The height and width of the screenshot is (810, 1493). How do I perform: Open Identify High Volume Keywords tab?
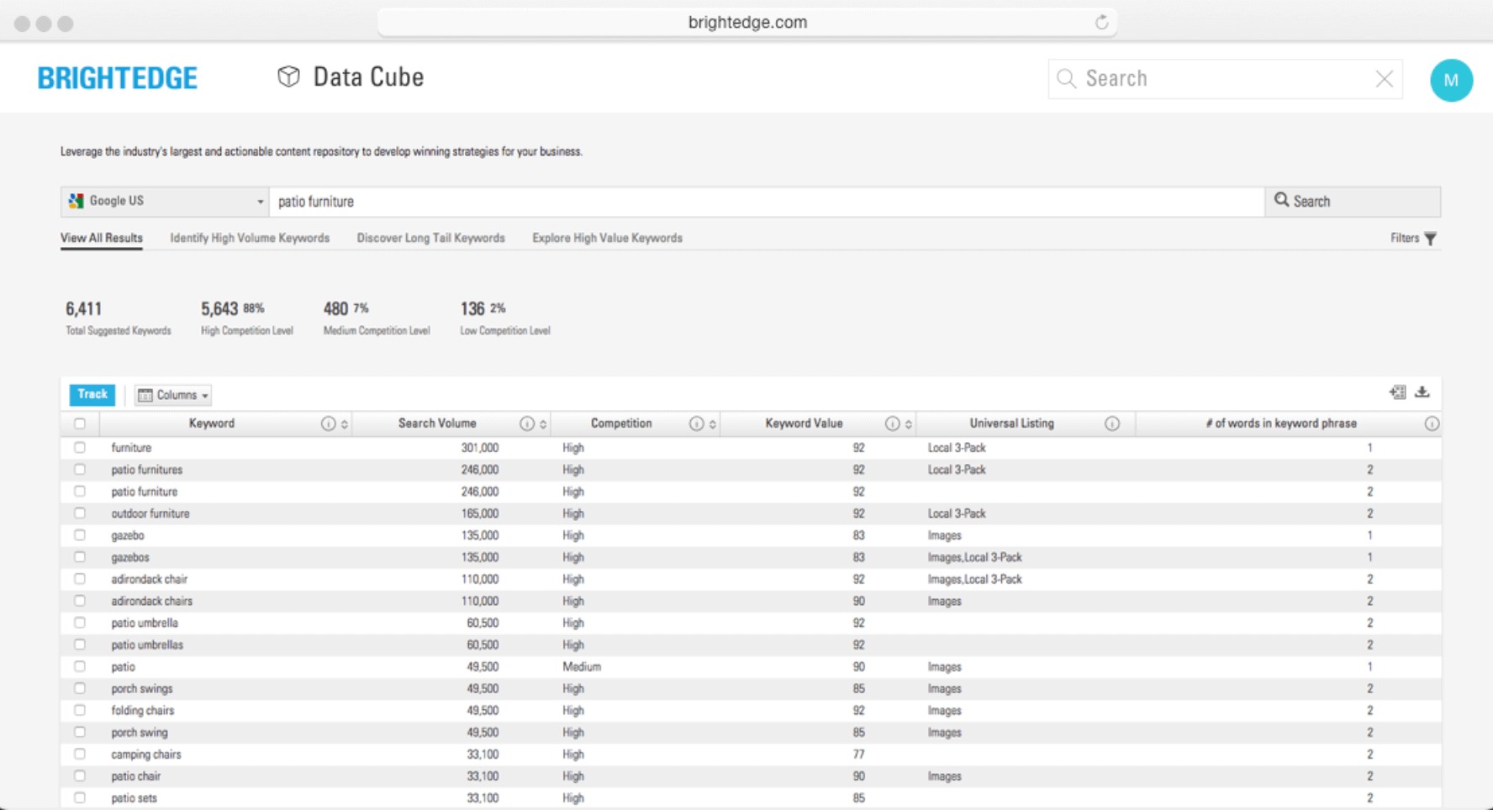[250, 238]
